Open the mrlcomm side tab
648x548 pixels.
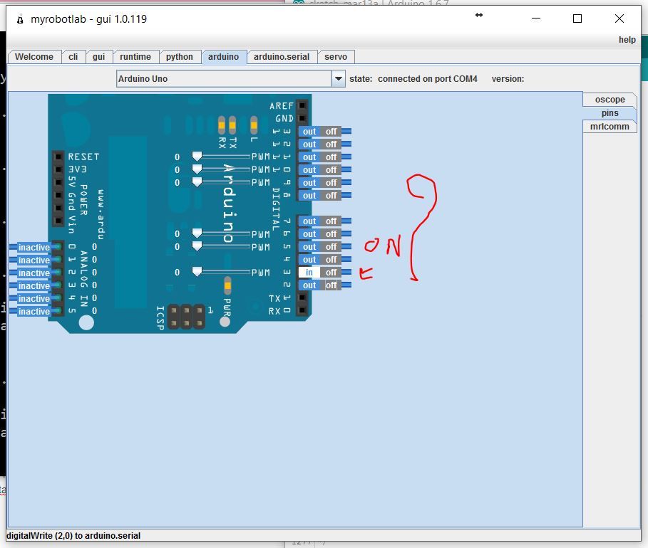click(x=610, y=126)
